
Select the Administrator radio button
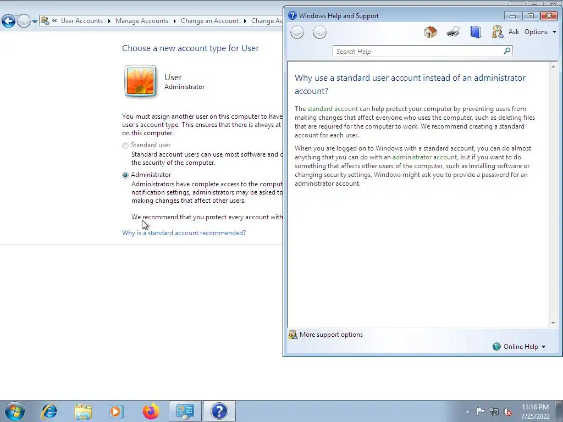(x=125, y=175)
